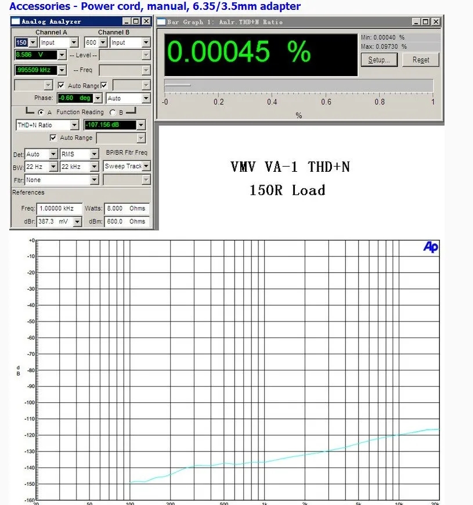Click the dBr 387.3 mV field
Viewport: 473px width, 505px height.
pos(55,222)
